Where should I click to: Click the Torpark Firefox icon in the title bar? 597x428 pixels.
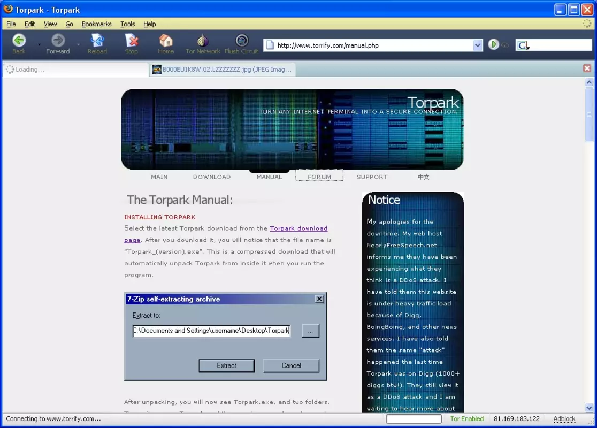(x=8, y=9)
